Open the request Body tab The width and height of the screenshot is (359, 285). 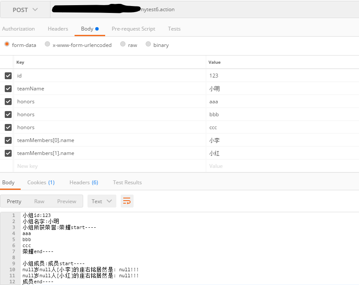[90, 29]
